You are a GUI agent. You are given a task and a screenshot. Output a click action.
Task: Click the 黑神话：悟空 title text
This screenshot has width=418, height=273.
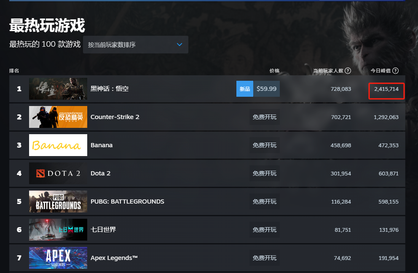[x=110, y=89]
